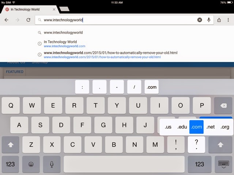Tap the G key

(x=103, y=125)
